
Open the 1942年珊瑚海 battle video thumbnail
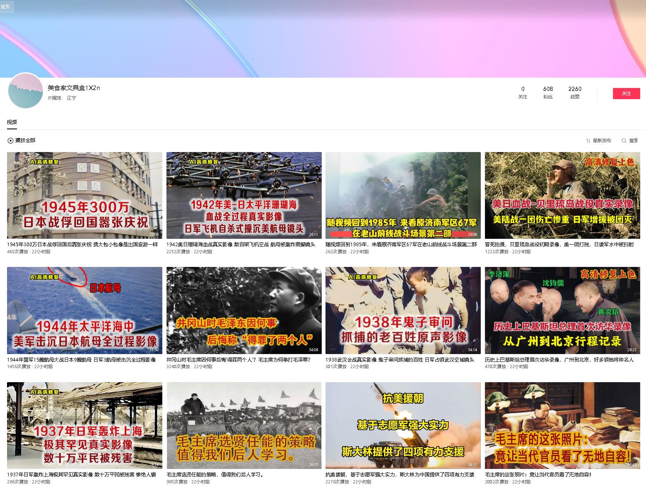coord(244,195)
